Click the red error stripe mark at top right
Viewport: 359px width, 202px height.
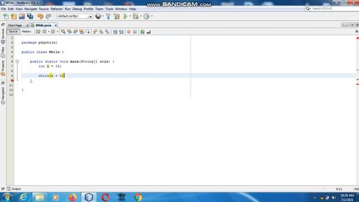357,38
